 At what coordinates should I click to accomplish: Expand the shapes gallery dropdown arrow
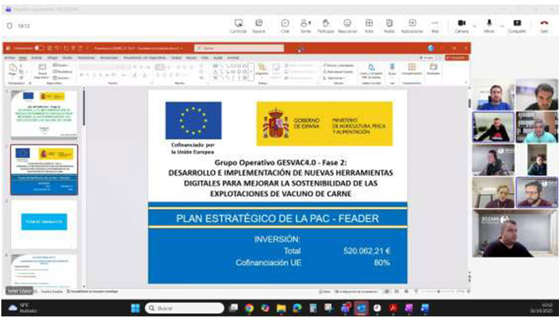click(x=251, y=71)
